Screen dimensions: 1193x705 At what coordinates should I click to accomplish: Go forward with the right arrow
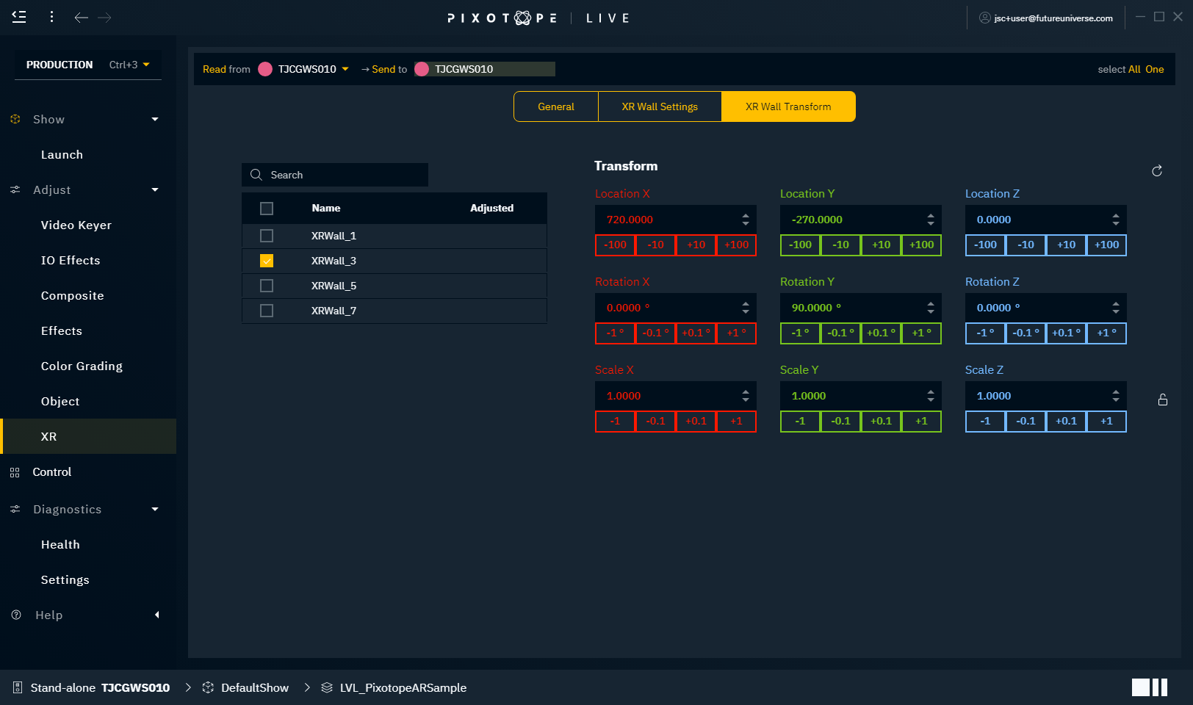point(105,17)
